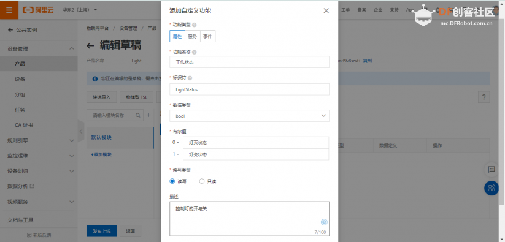Click the boolean 0 value field 灯灭状态
Screen dimensions: 505x242
(x=256, y=142)
